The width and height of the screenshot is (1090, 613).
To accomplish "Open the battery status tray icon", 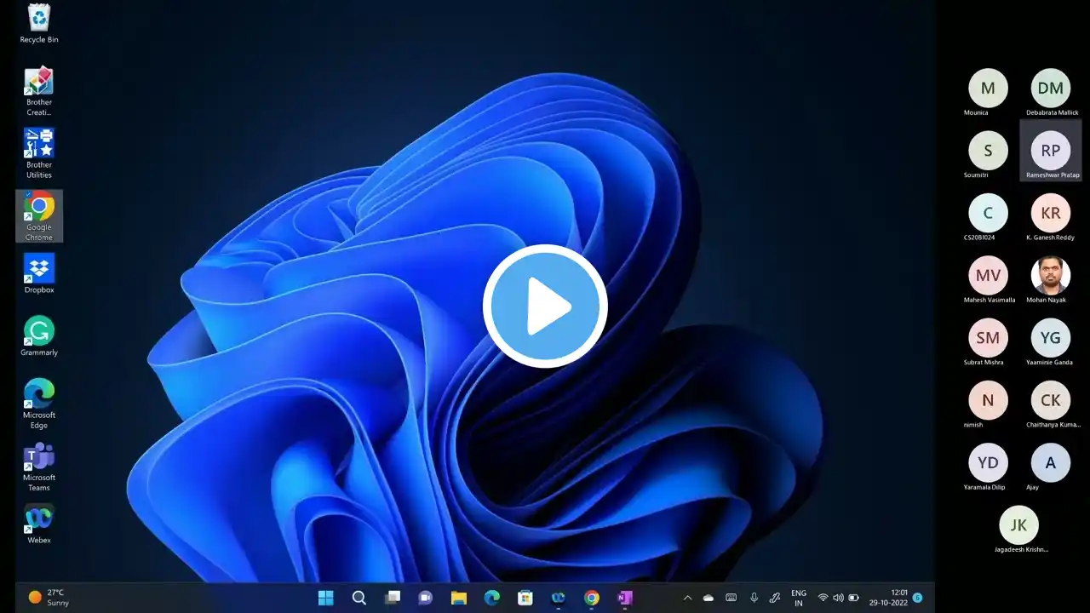I will (854, 598).
